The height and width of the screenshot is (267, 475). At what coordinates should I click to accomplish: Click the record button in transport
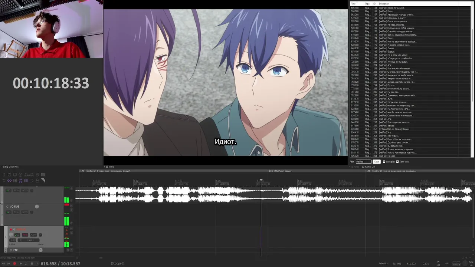[14, 264]
